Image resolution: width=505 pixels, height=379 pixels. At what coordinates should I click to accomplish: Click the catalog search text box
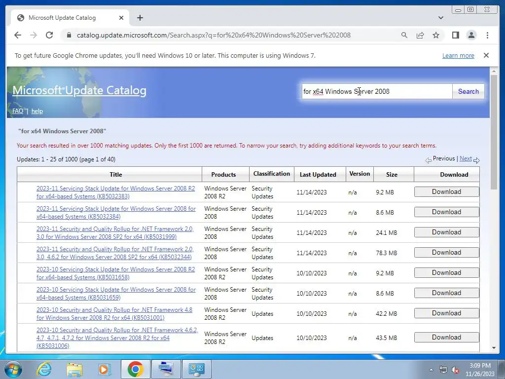point(377,91)
